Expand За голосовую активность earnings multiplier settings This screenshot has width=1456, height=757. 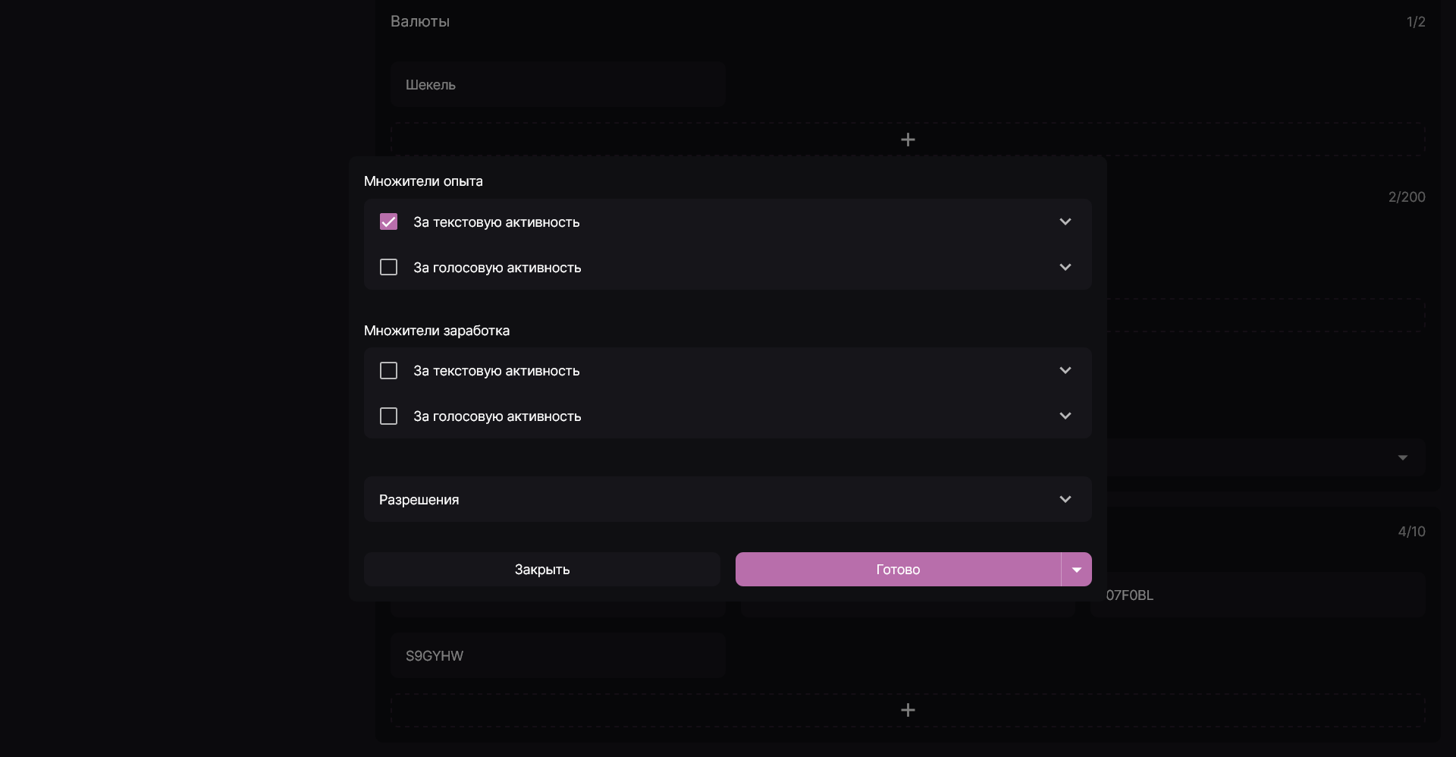point(1065,416)
